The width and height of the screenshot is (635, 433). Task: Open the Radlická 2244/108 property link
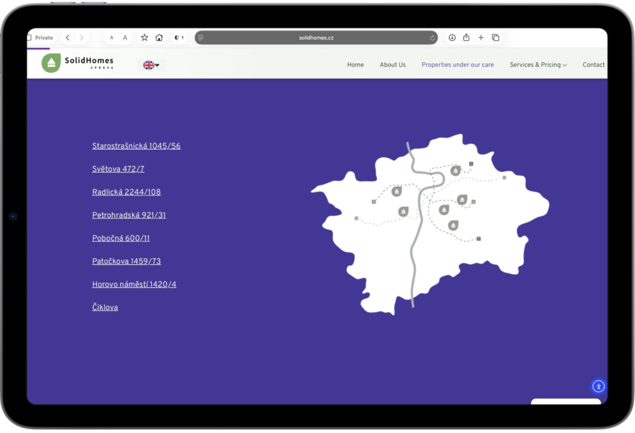(x=127, y=192)
